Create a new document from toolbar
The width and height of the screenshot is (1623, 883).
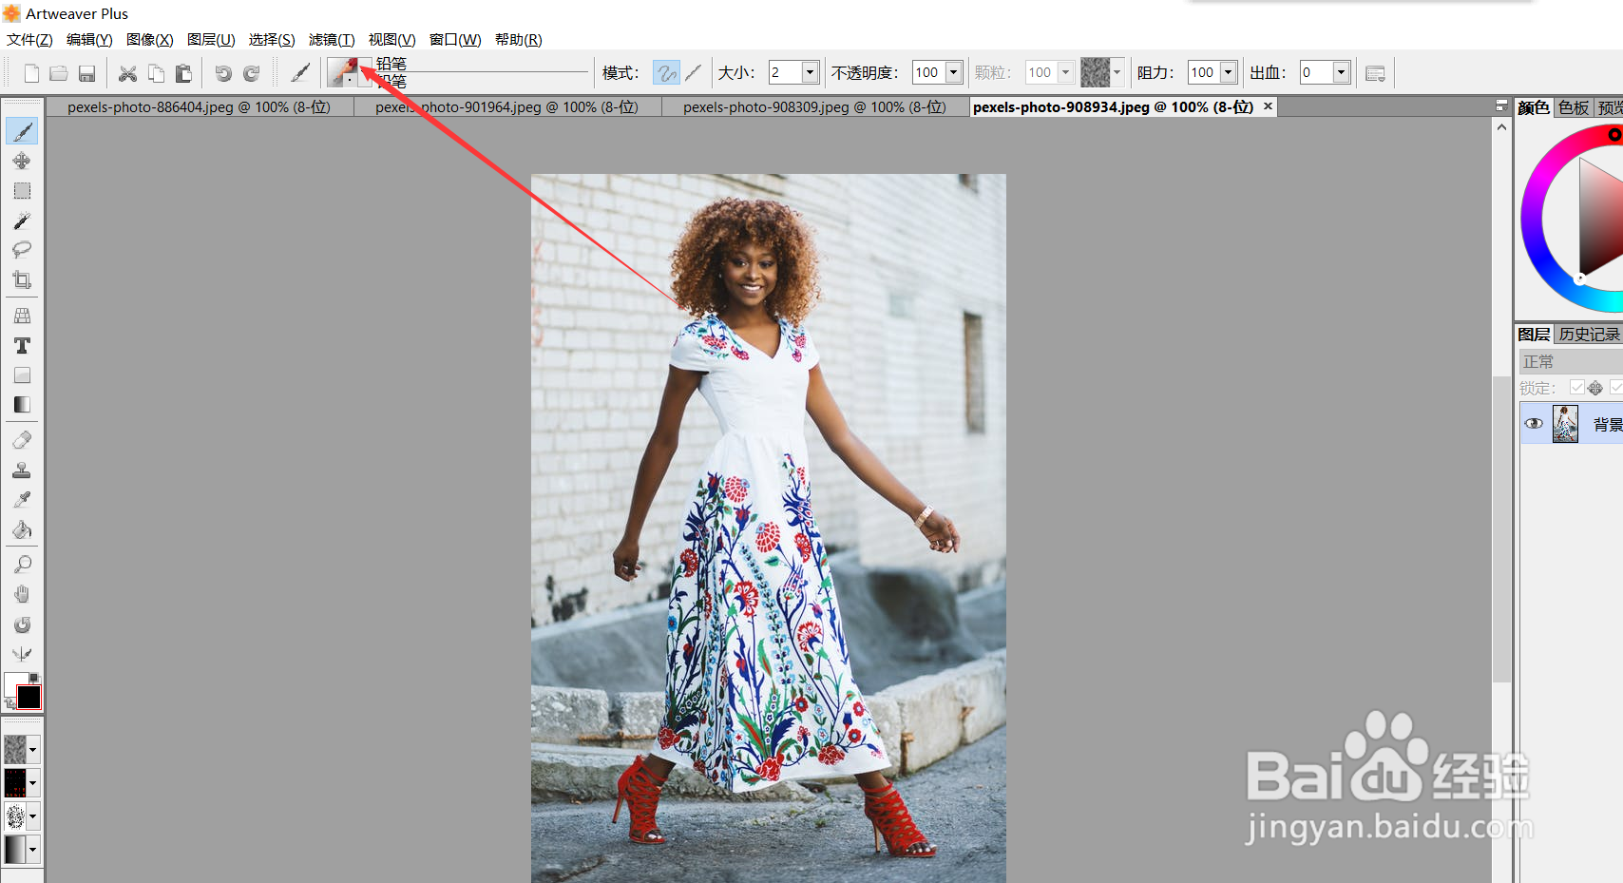pyautogui.click(x=31, y=73)
